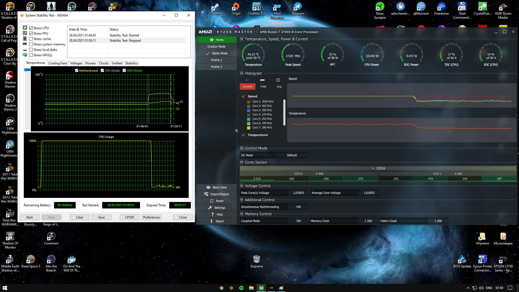Switch to Statistics tab
519x292 pixels.
pyautogui.click(x=132, y=63)
